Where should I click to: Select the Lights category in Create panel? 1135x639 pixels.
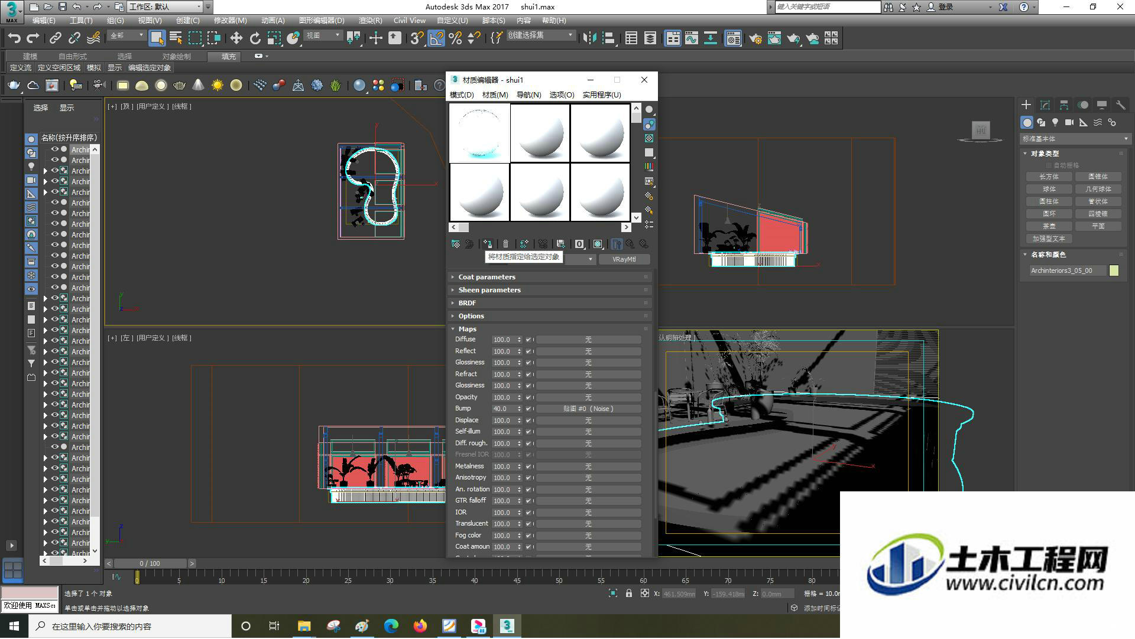click(1055, 122)
